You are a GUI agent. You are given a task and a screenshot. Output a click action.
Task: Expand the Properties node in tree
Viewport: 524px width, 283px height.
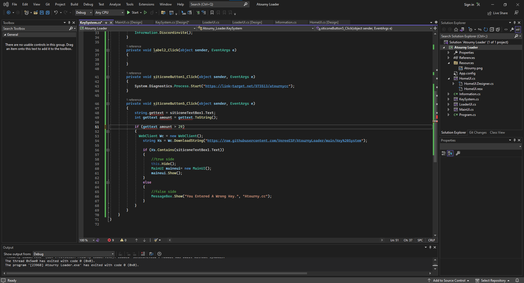click(448, 53)
